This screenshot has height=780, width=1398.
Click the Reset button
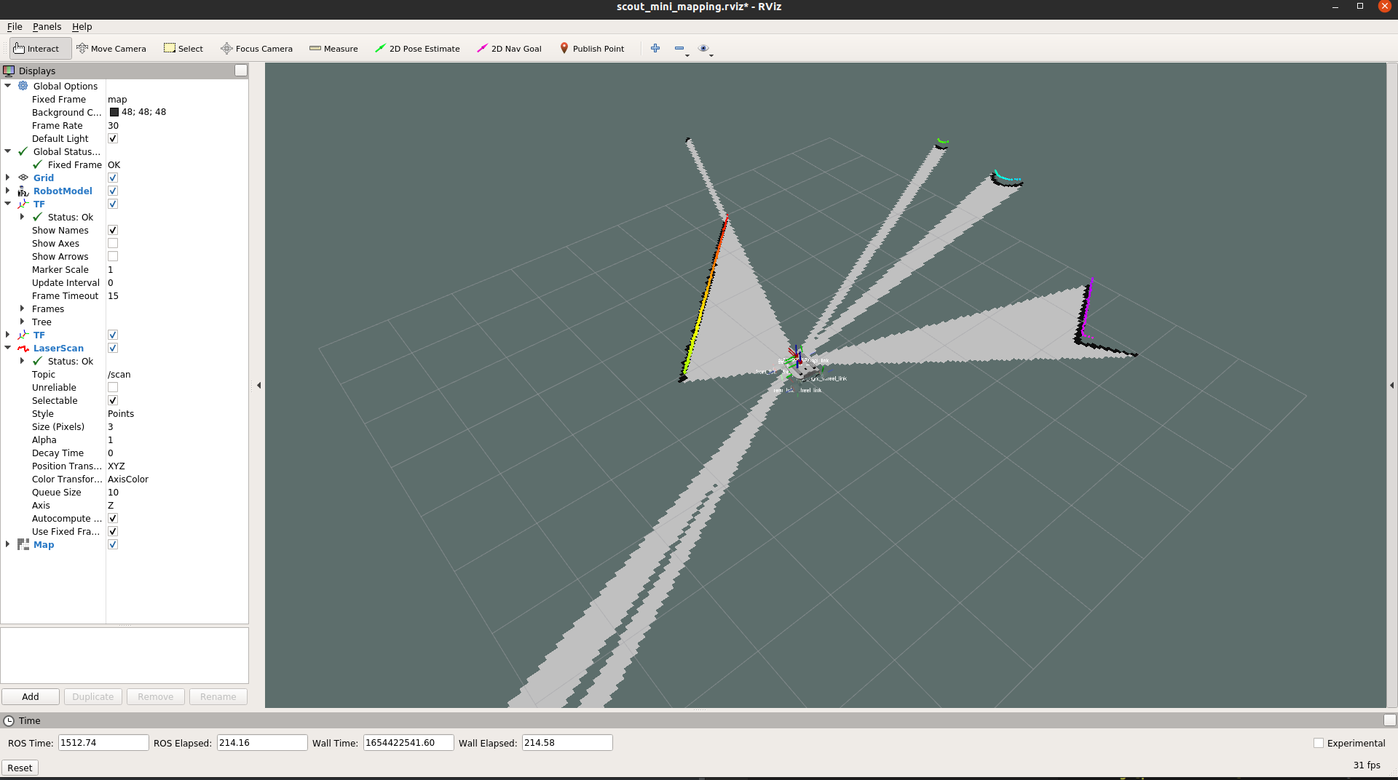20,768
